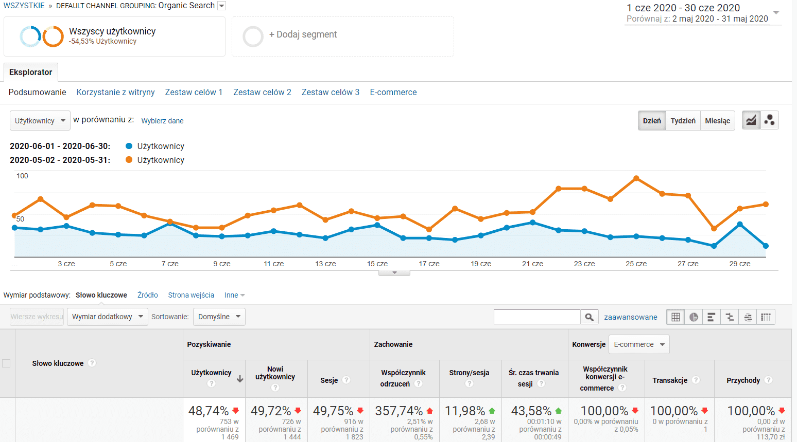Open the Default Channel Grouping dropdown

[x=221, y=6]
